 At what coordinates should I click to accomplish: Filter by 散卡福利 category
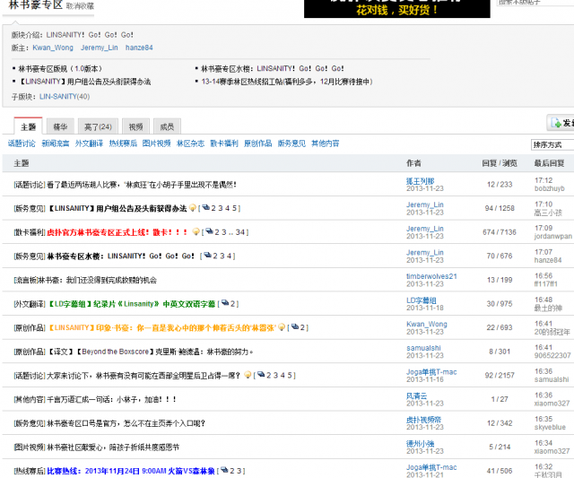[224, 143]
